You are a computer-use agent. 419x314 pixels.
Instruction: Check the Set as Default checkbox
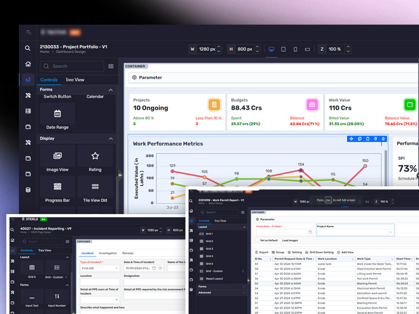[x=258, y=240]
